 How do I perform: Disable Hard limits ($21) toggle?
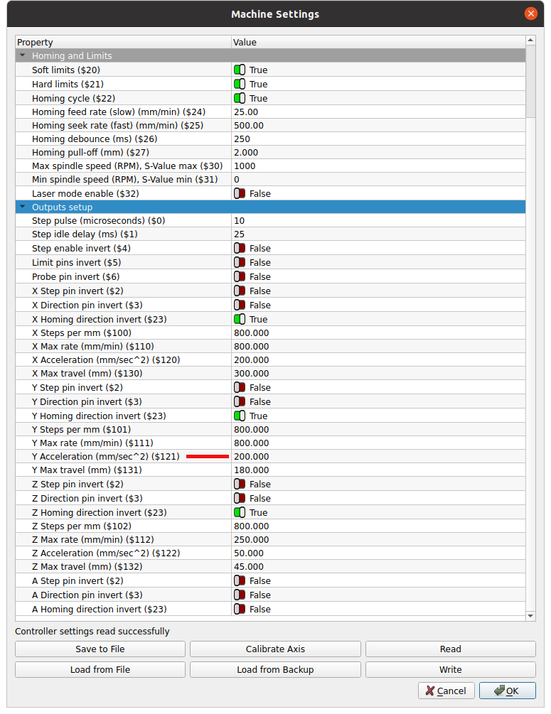click(240, 85)
